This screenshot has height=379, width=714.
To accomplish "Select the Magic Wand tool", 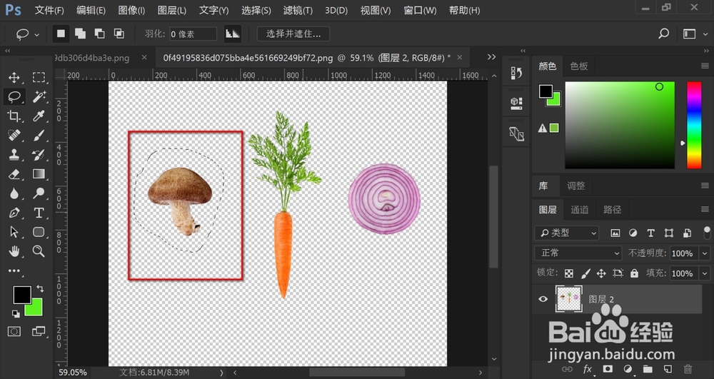I will point(39,96).
